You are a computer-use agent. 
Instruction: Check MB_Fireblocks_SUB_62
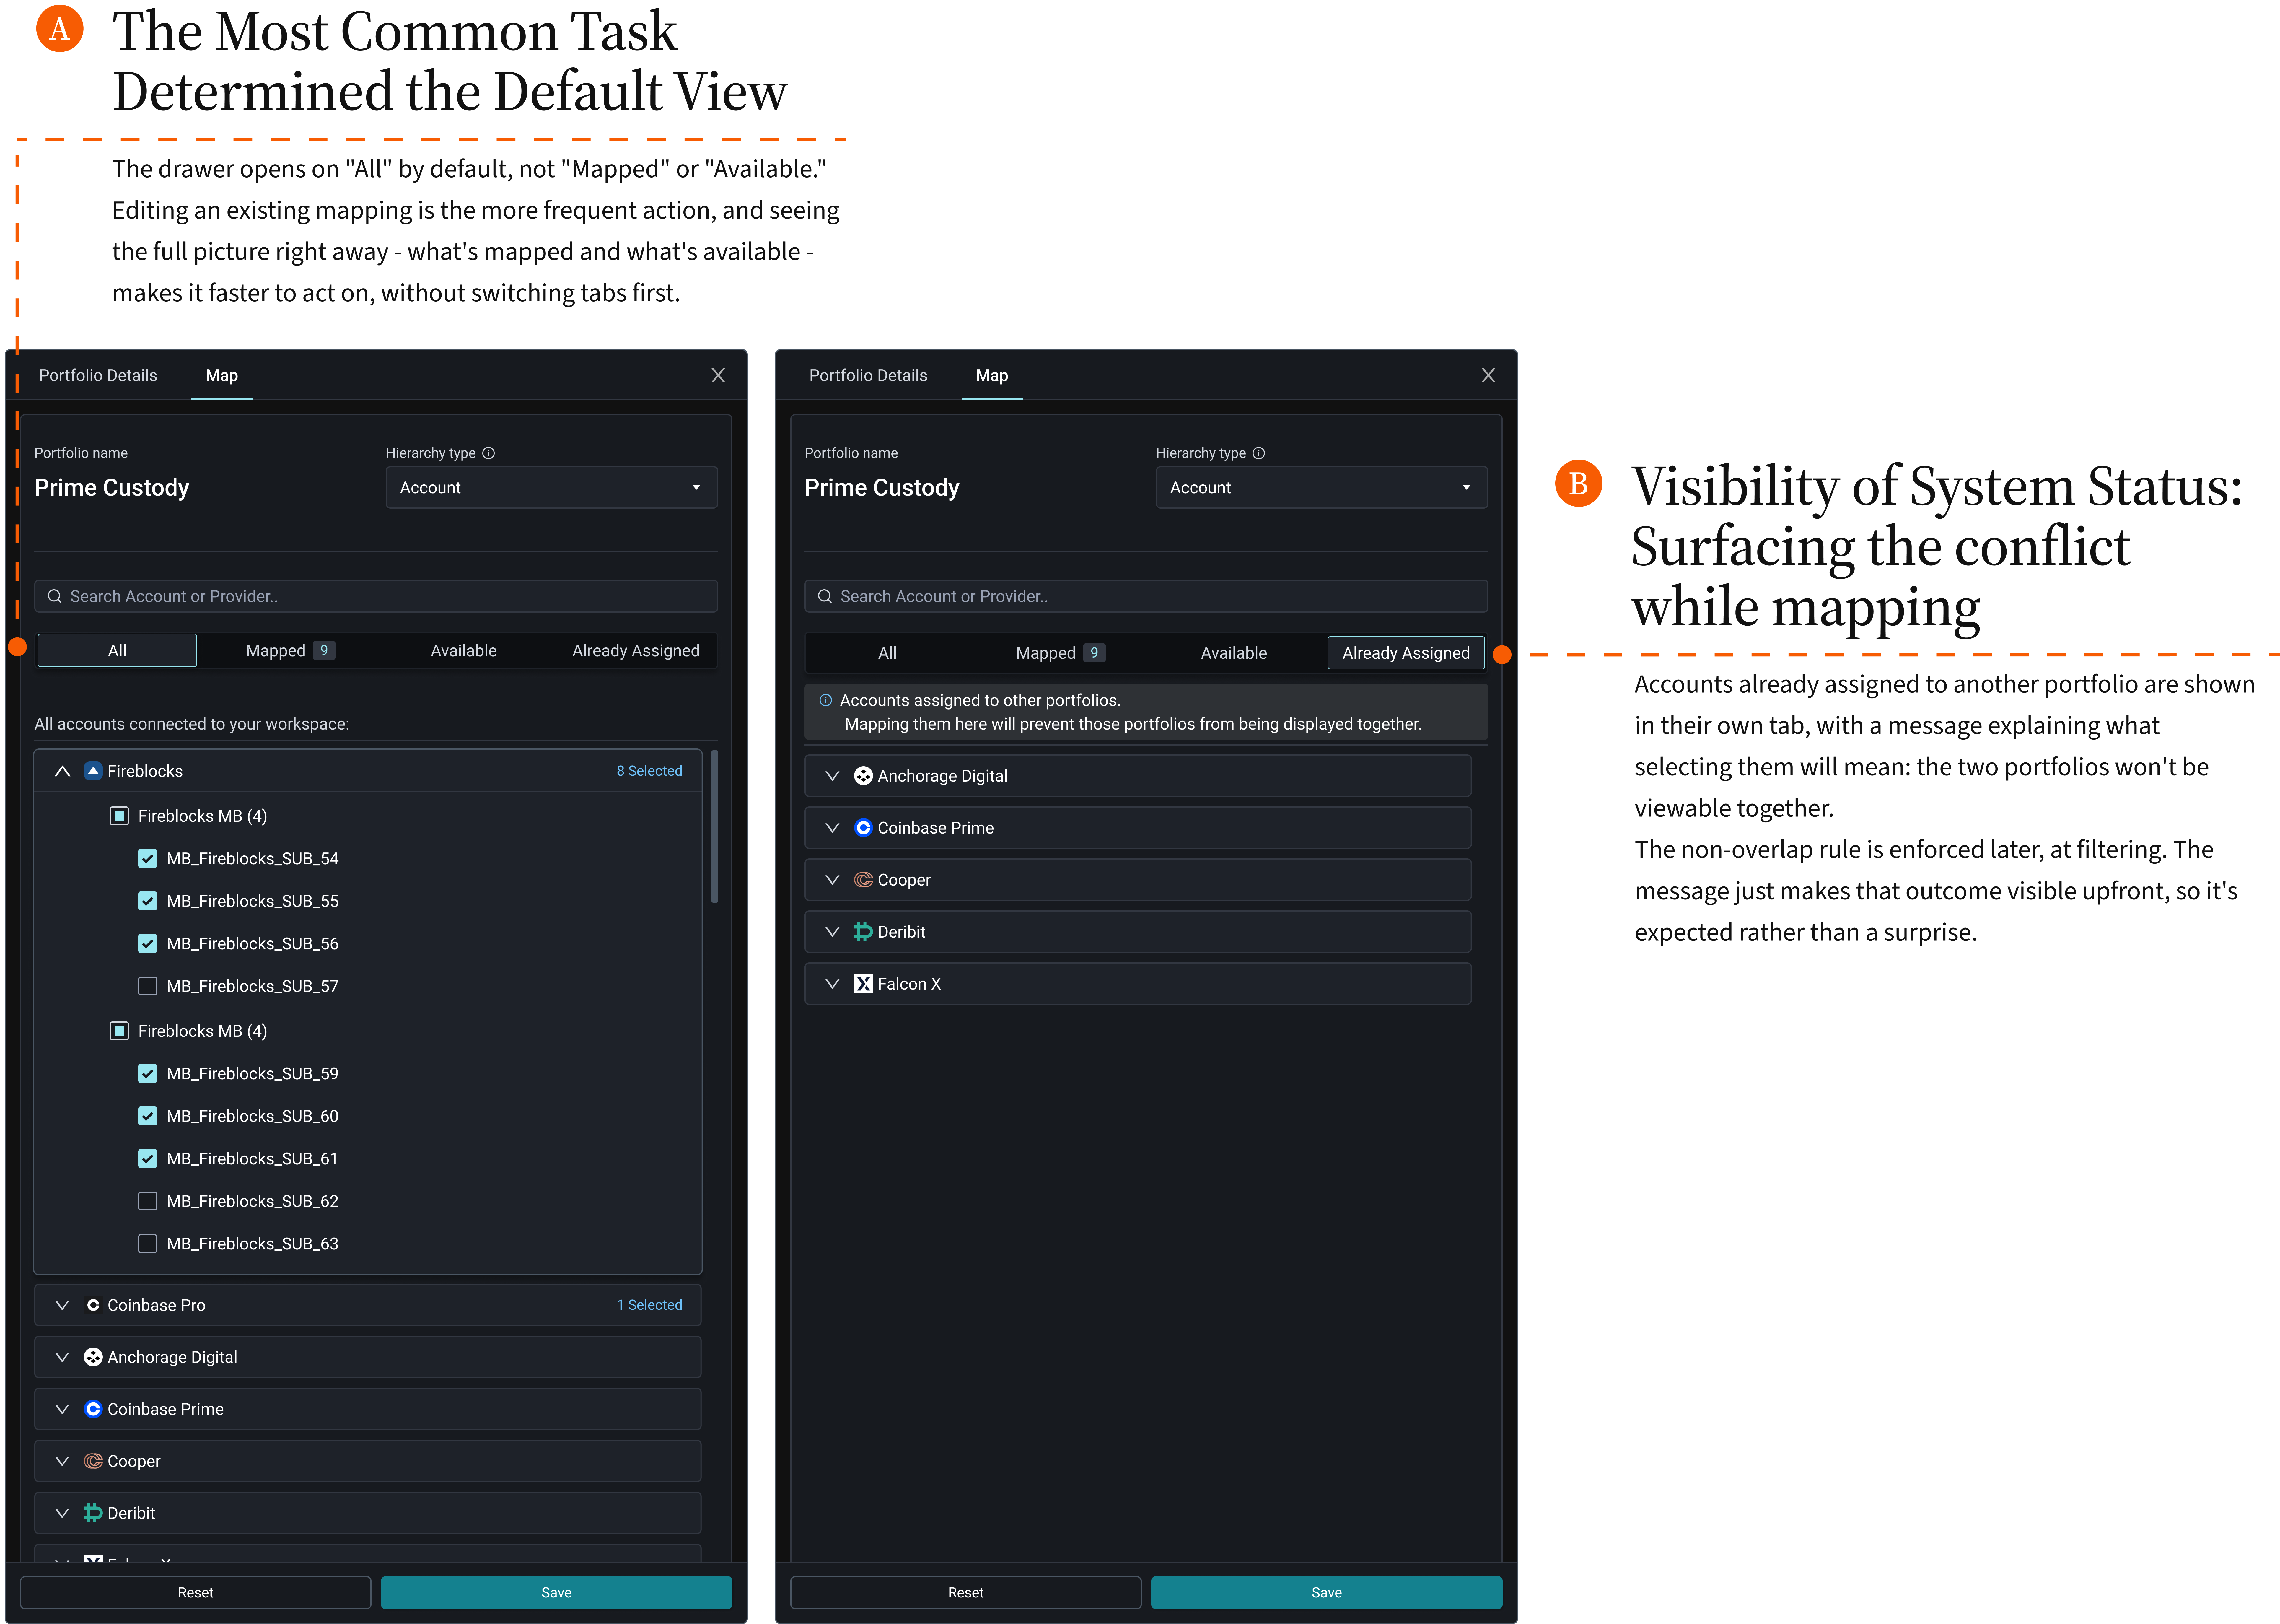click(148, 1201)
